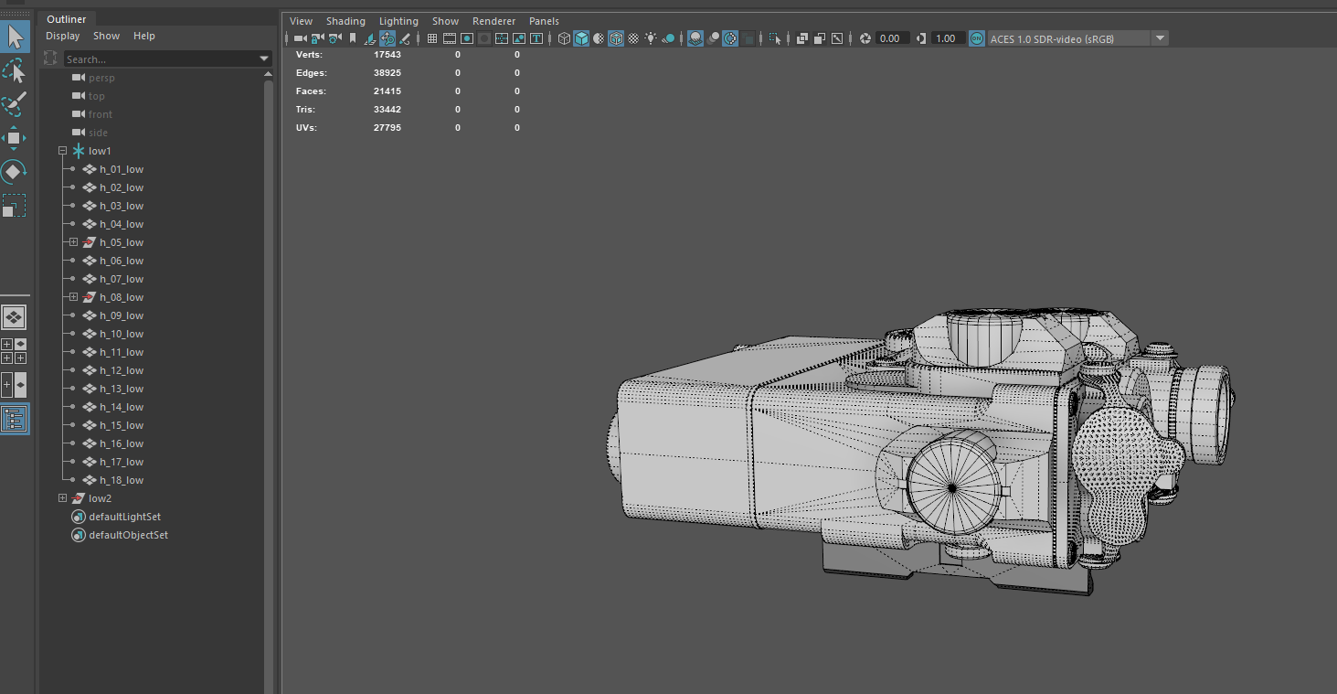This screenshot has width=1337, height=694.
Task: Click the camera bookmark icon
Action: click(353, 38)
